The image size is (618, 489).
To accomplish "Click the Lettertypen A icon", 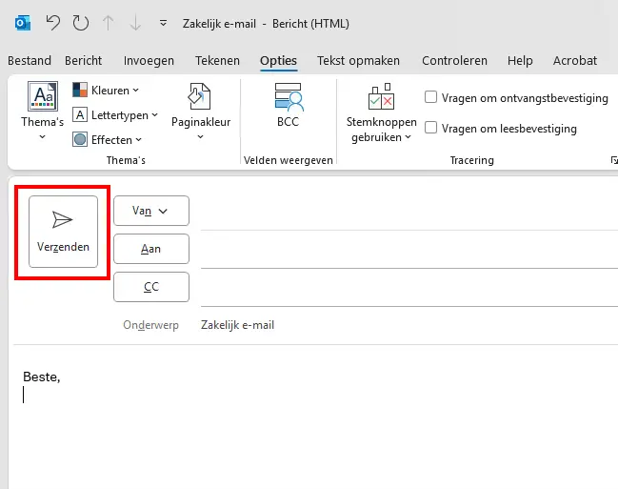I will coord(80,114).
